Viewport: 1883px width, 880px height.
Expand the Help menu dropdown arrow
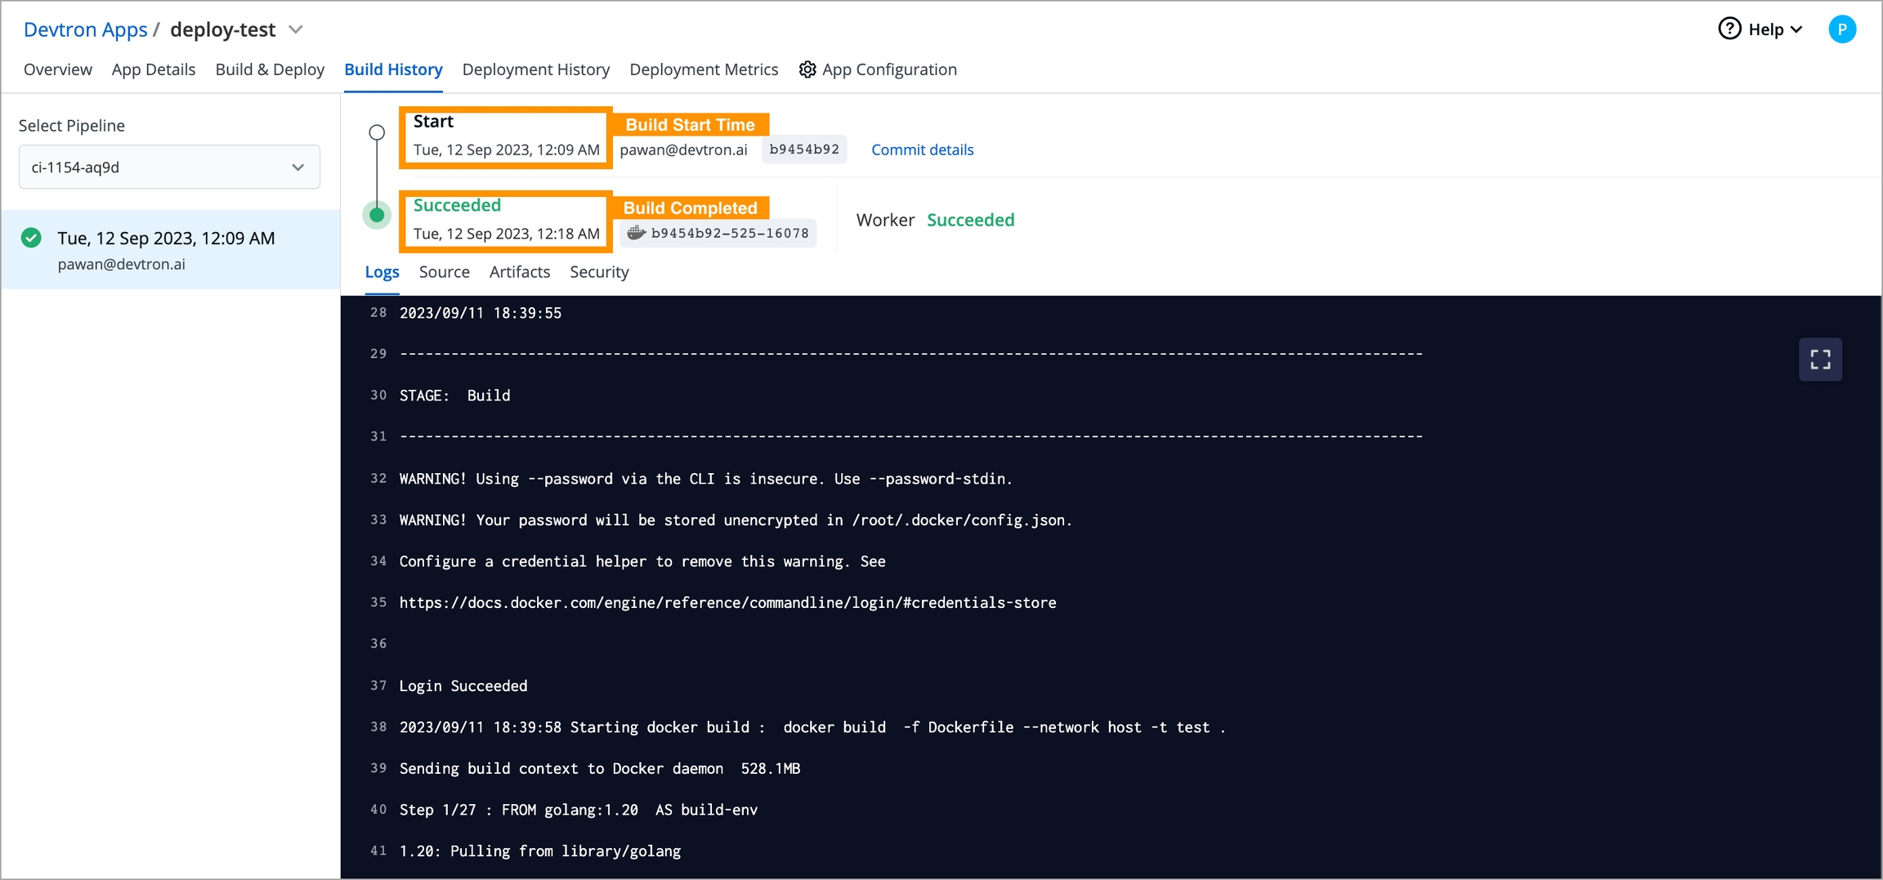pyautogui.click(x=1796, y=29)
